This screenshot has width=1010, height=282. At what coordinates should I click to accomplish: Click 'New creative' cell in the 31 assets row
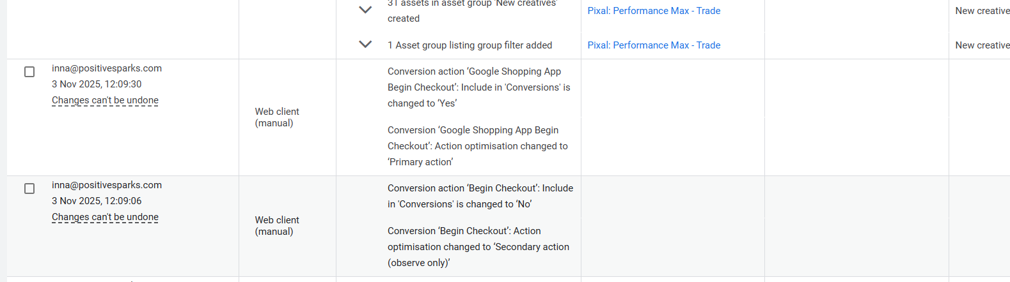click(982, 11)
